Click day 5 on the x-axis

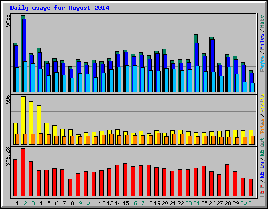(49, 203)
